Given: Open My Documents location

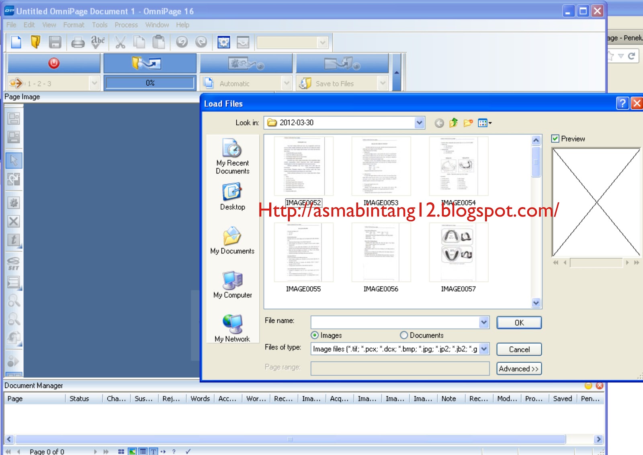Looking at the screenshot, I should click(232, 241).
